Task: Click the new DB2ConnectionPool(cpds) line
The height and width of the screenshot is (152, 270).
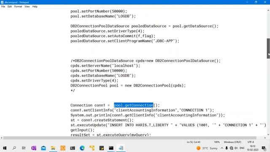Action: click(128, 85)
